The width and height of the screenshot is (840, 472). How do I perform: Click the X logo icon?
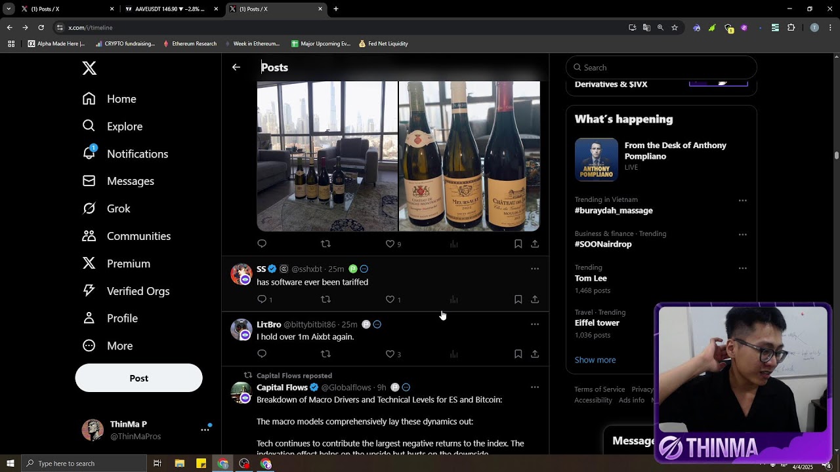pyautogui.click(x=89, y=68)
